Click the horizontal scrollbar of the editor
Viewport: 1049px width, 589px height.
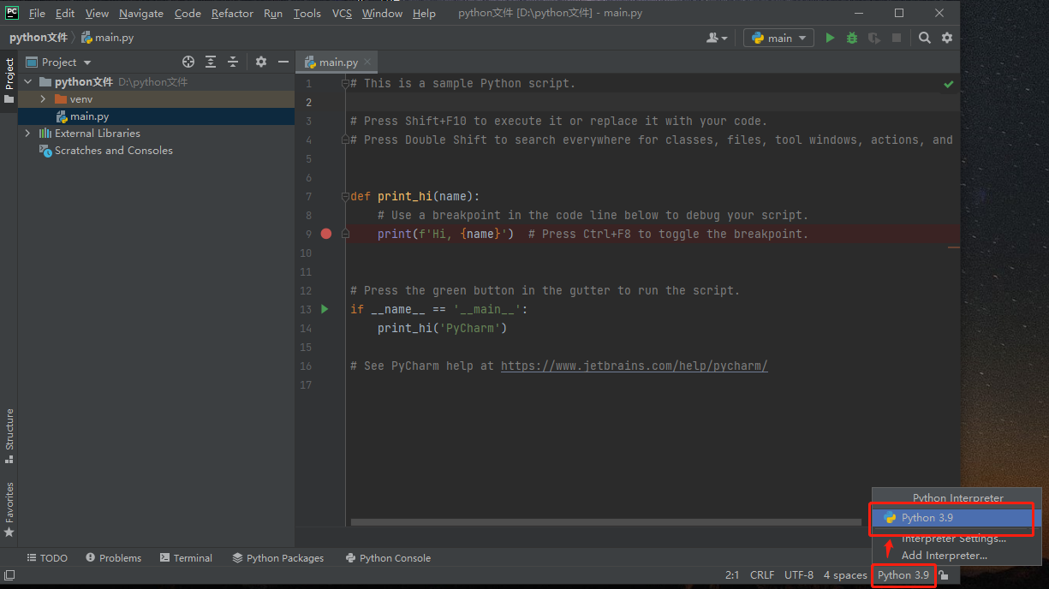(x=606, y=521)
